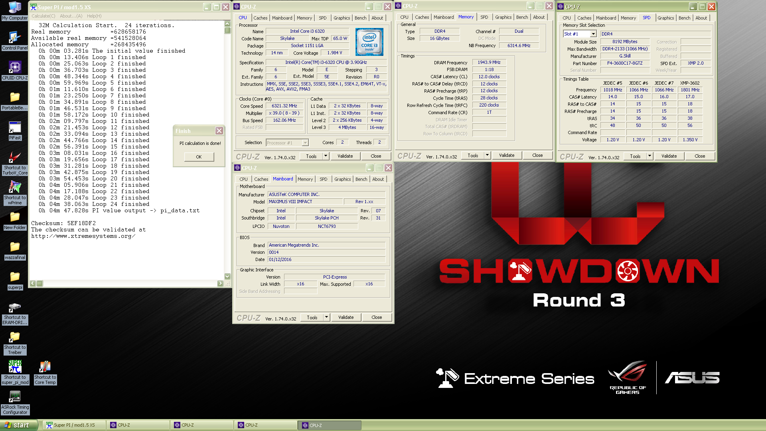Click the Core Speed 6321.32 MHz value
The width and height of the screenshot is (766, 431).
point(284,106)
